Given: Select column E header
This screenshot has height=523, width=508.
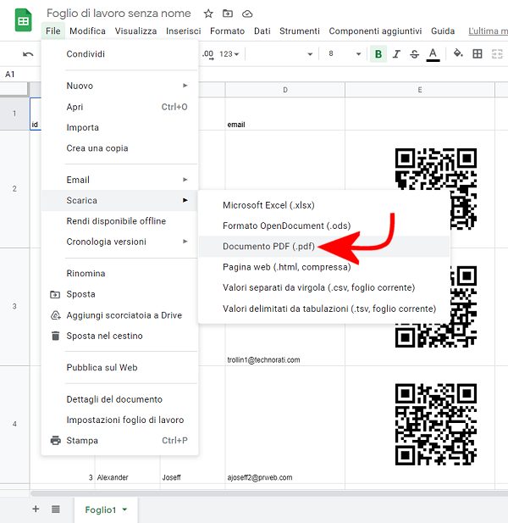Looking at the screenshot, I should point(420,90).
